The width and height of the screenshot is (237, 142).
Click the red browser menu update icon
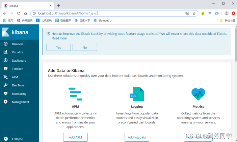(x=233, y=13)
